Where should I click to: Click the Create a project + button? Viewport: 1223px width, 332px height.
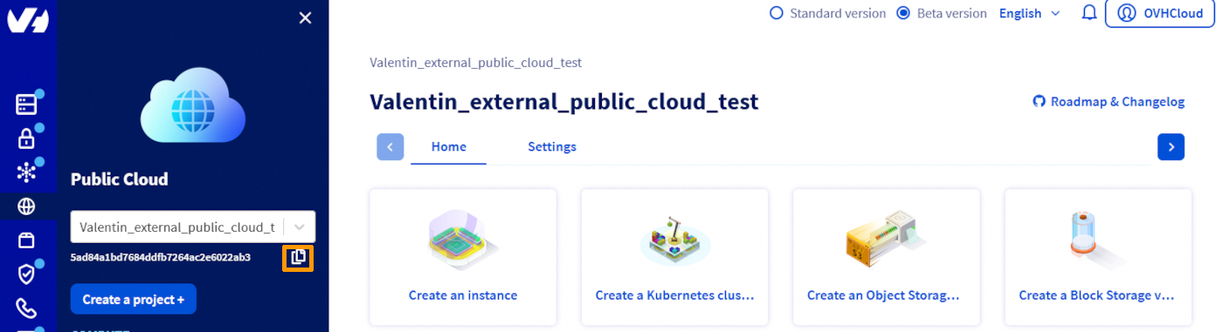coord(134,299)
